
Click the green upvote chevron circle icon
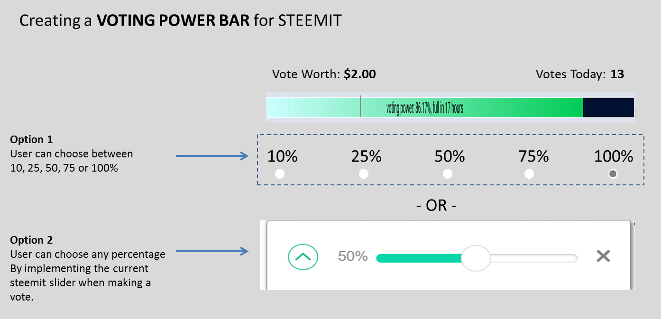coord(303,257)
